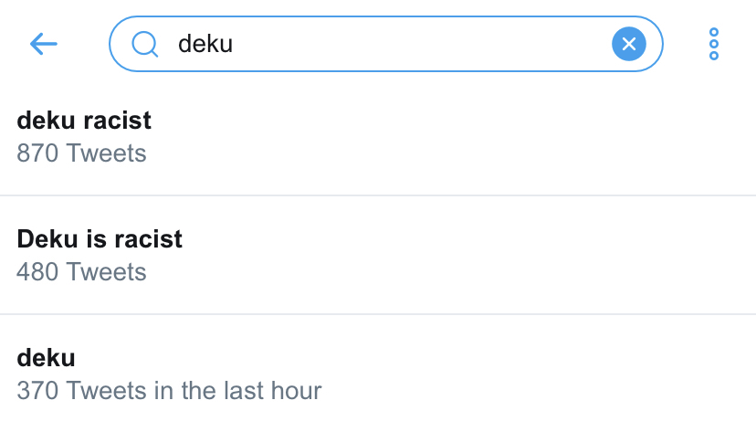Select the word 'Tweets' under 'deku racist'

[x=107, y=153]
